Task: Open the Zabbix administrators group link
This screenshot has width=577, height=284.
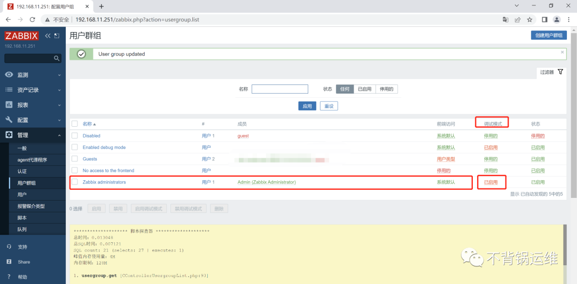Action: click(x=104, y=182)
